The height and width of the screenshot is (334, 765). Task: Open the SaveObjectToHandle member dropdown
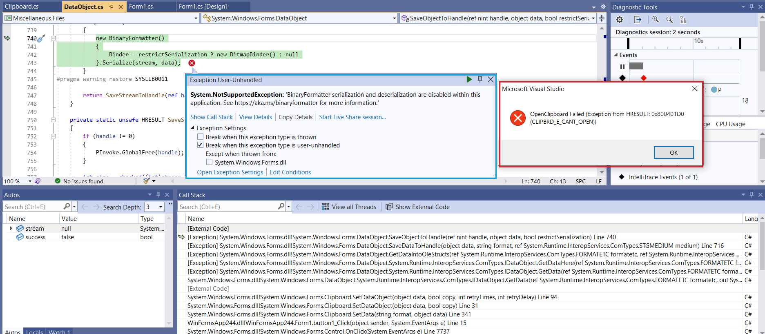593,18
